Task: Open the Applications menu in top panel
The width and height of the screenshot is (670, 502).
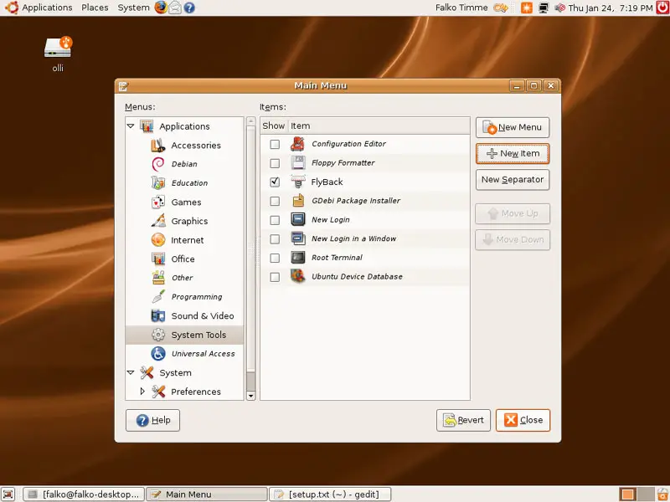Action: (47, 8)
